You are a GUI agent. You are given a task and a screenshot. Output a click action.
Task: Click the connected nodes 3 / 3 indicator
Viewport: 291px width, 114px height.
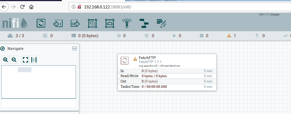pos(16,36)
